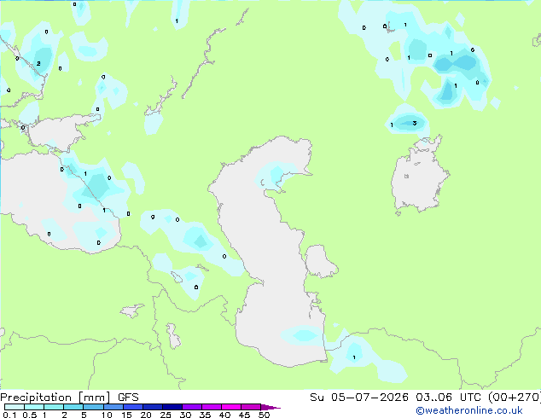Click the date 'Su 05-07-2026' text
Viewport: 541px width, 418px height.
point(359,398)
